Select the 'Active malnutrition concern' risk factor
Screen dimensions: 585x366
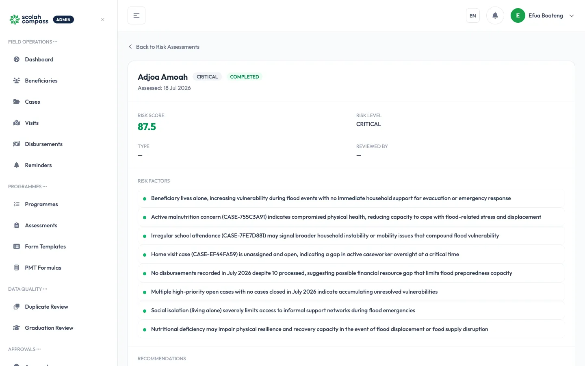[351, 217]
